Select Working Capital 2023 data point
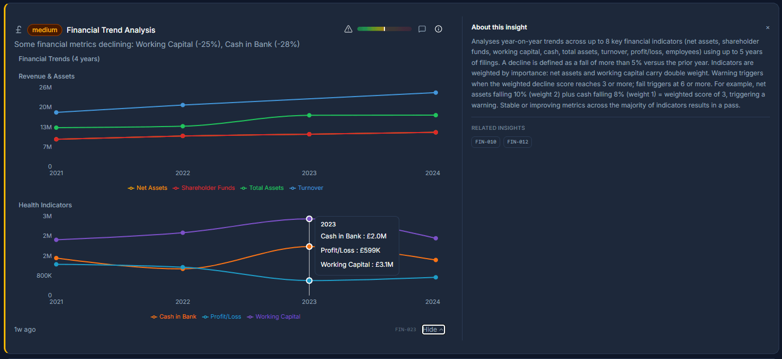 pyautogui.click(x=309, y=219)
